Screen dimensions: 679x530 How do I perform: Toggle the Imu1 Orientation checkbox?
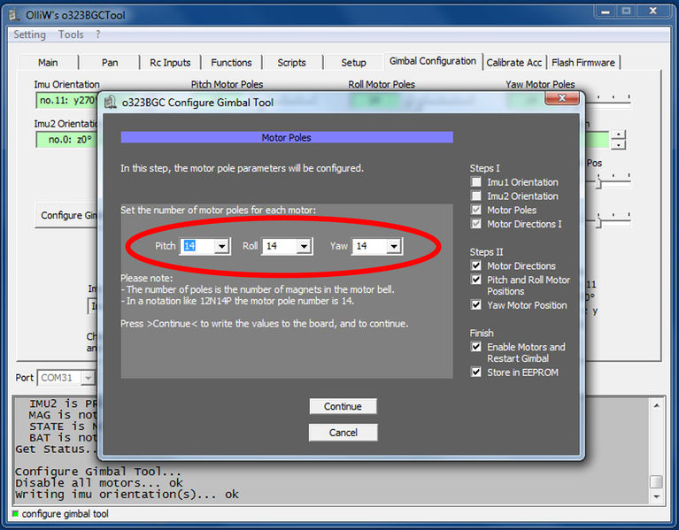pos(477,182)
